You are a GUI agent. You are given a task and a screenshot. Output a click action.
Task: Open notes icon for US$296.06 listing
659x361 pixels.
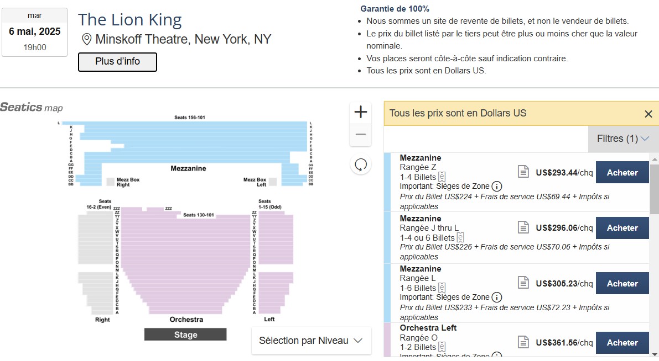coord(523,227)
